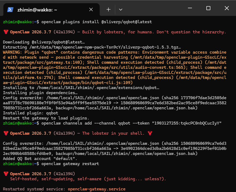This screenshot has width=236, height=192.
Task: Expand the new tab profile dropdown chevron
Action: [121, 10]
